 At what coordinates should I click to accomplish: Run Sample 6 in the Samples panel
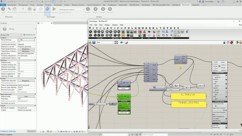pos(103,10)
